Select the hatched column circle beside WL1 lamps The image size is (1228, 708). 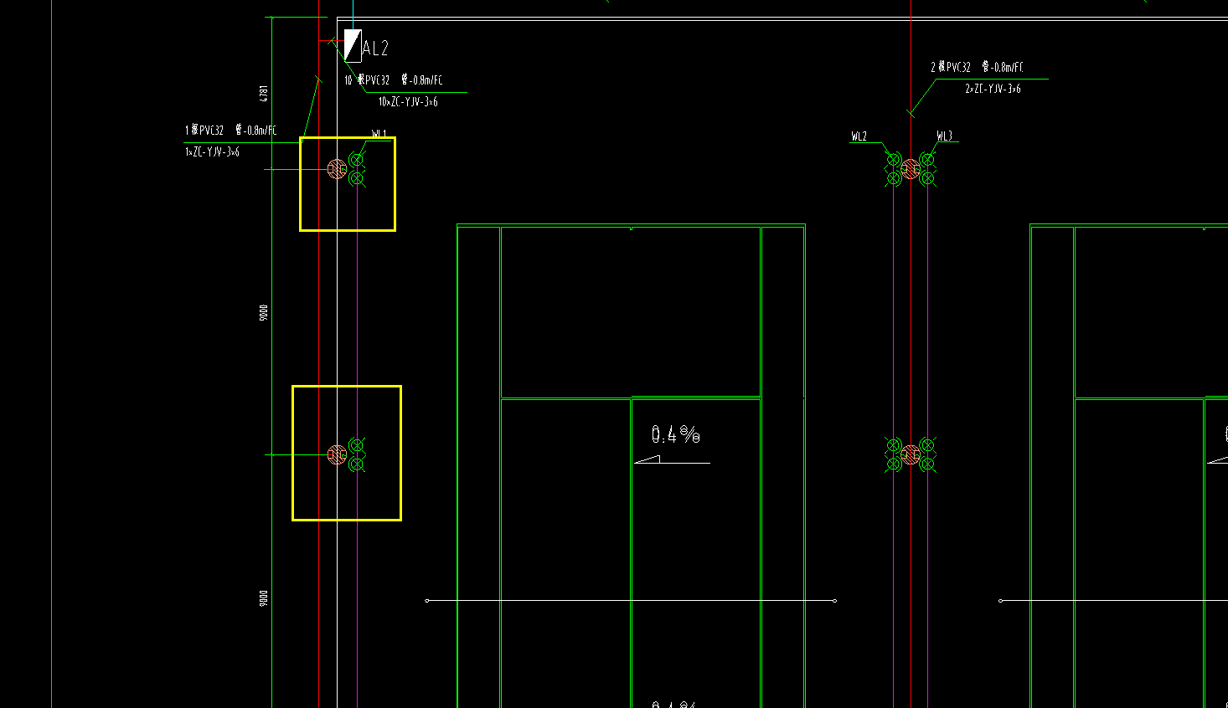point(337,169)
